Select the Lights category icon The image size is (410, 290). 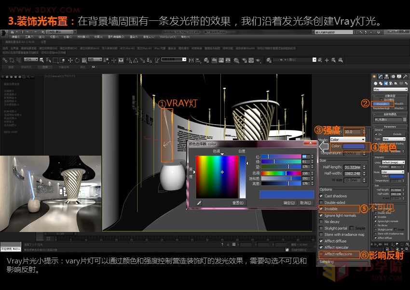[x=386, y=83]
